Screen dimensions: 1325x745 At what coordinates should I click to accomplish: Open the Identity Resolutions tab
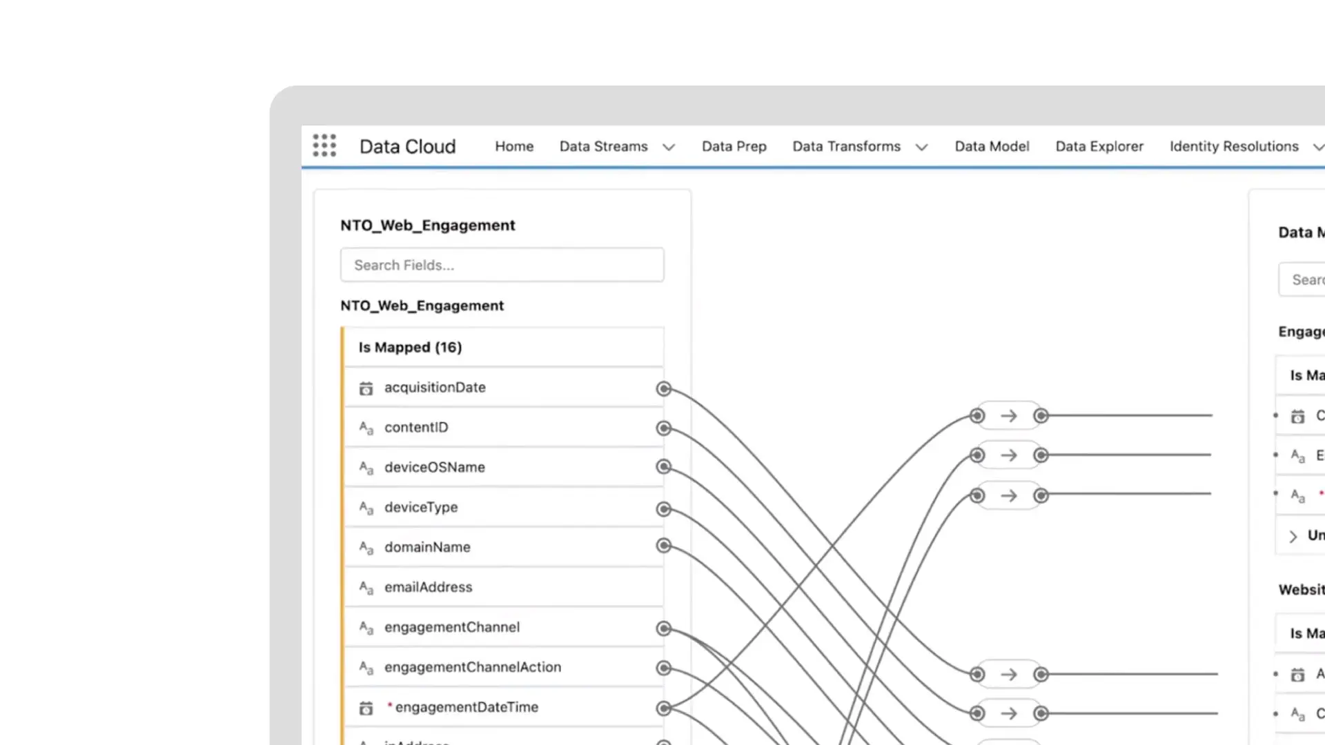[x=1234, y=146]
